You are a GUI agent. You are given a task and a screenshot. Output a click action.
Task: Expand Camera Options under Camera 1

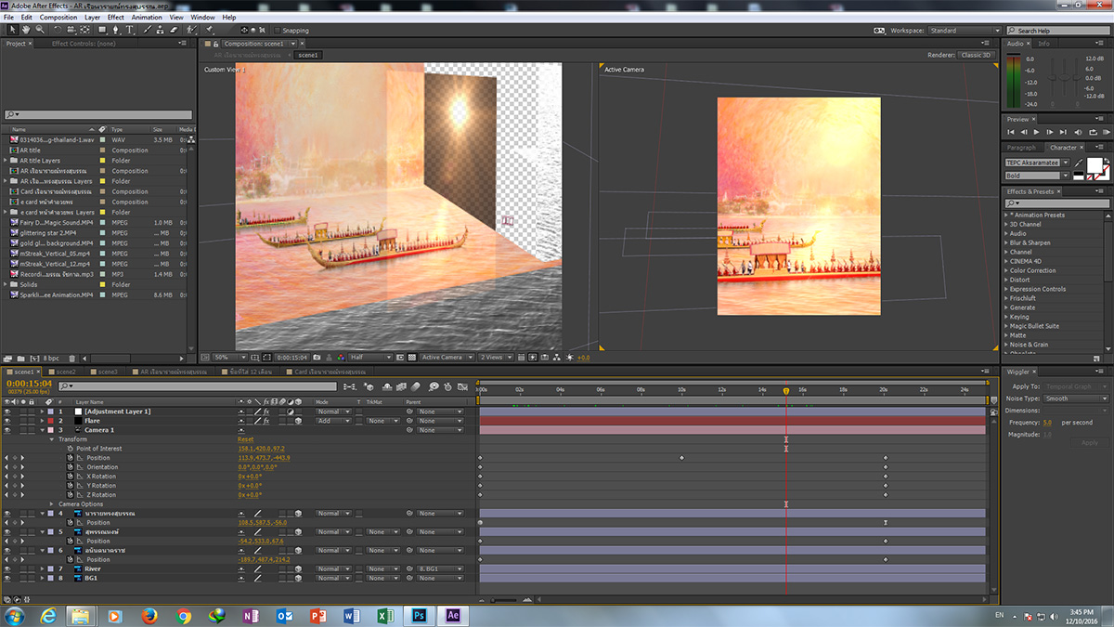[52, 504]
